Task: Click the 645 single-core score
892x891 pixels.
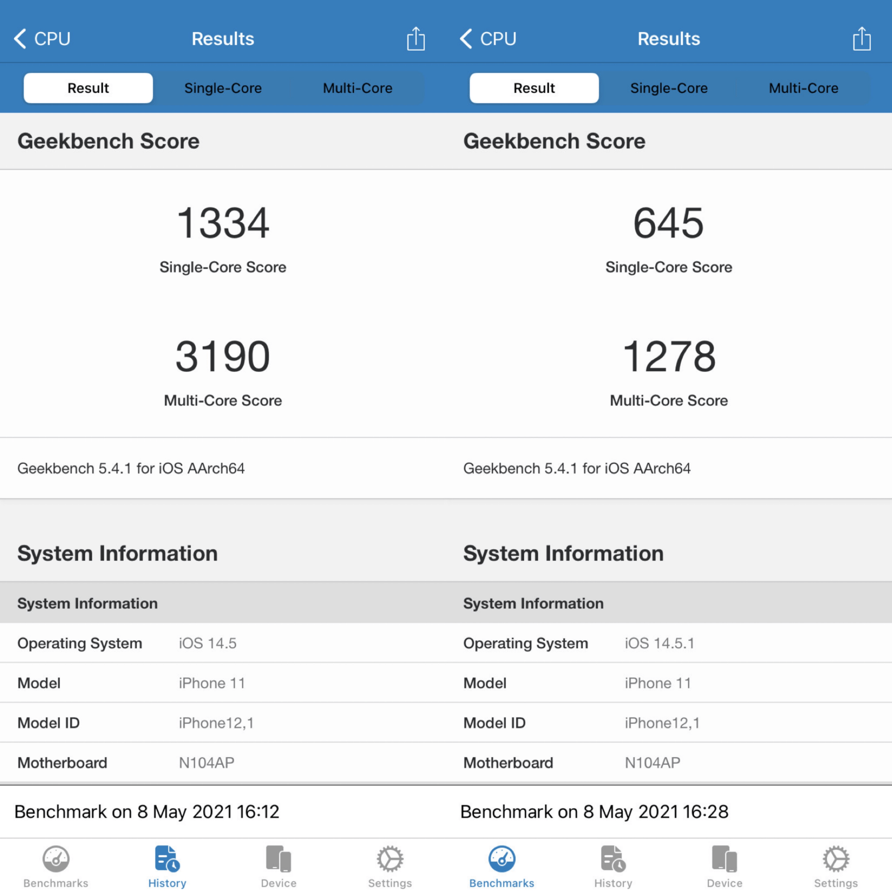Action: click(x=669, y=223)
